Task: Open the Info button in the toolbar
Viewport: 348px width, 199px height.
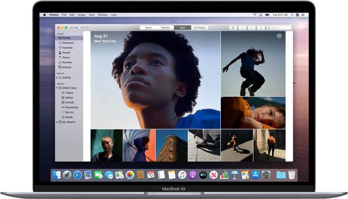Action: click(233, 28)
